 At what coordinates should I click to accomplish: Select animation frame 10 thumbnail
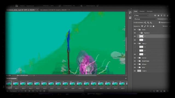tap(72, 84)
